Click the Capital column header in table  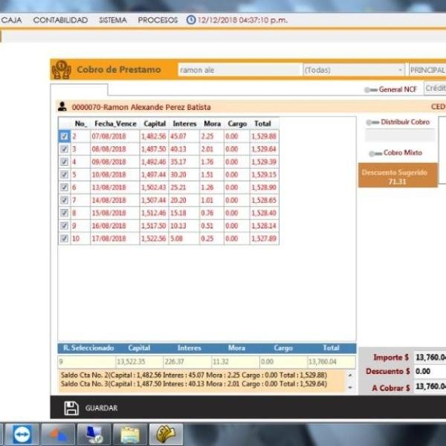(x=155, y=123)
